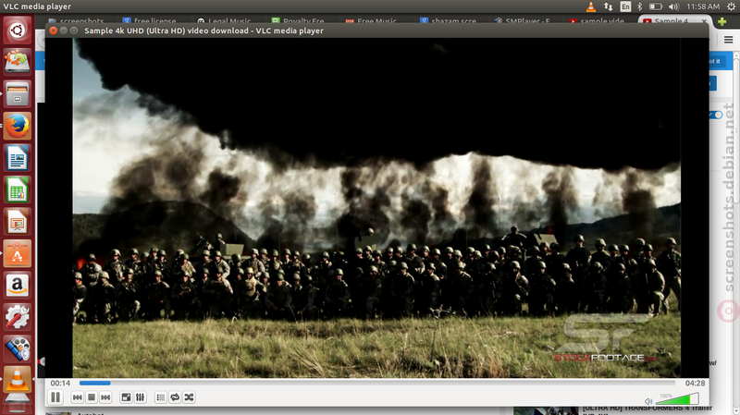Open system gear session menu
Image resolution: width=740 pixels, height=415 pixels.
pyautogui.click(x=731, y=6)
